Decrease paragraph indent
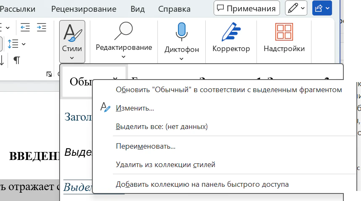Image resolution: width=361 pixels, height=201 pixels. (25, 28)
